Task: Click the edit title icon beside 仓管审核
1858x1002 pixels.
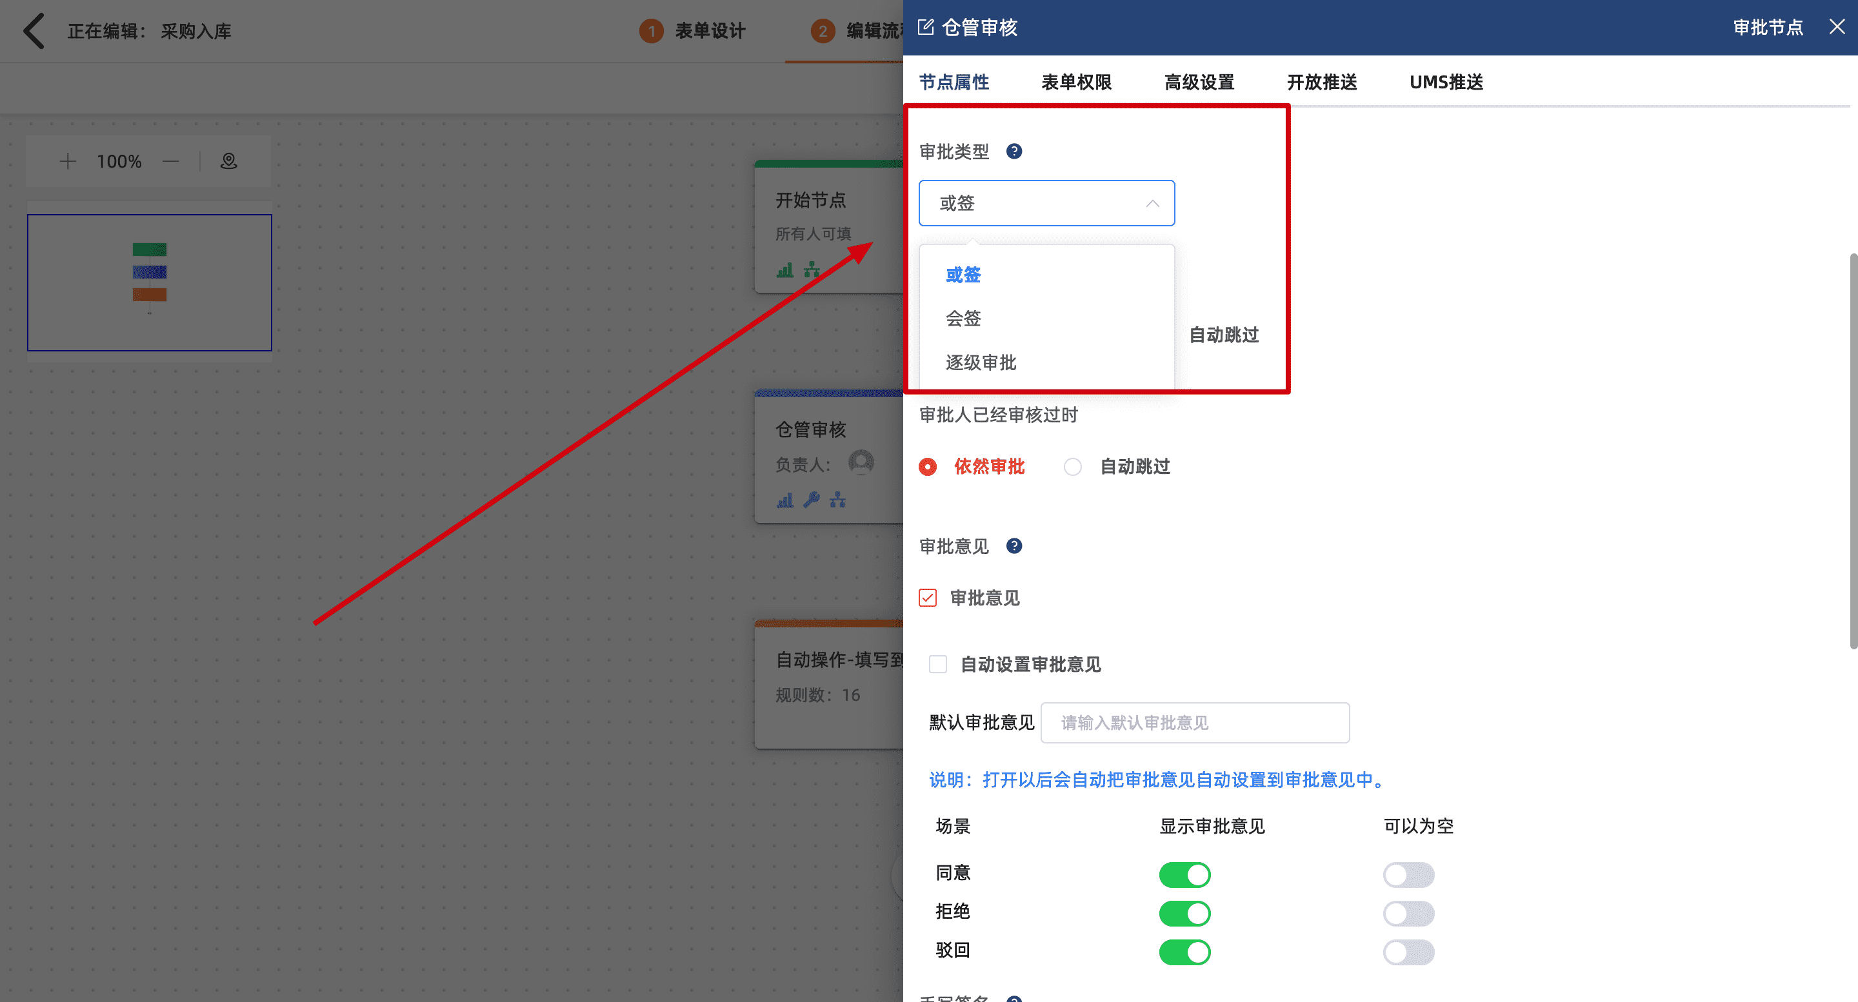Action: [925, 27]
